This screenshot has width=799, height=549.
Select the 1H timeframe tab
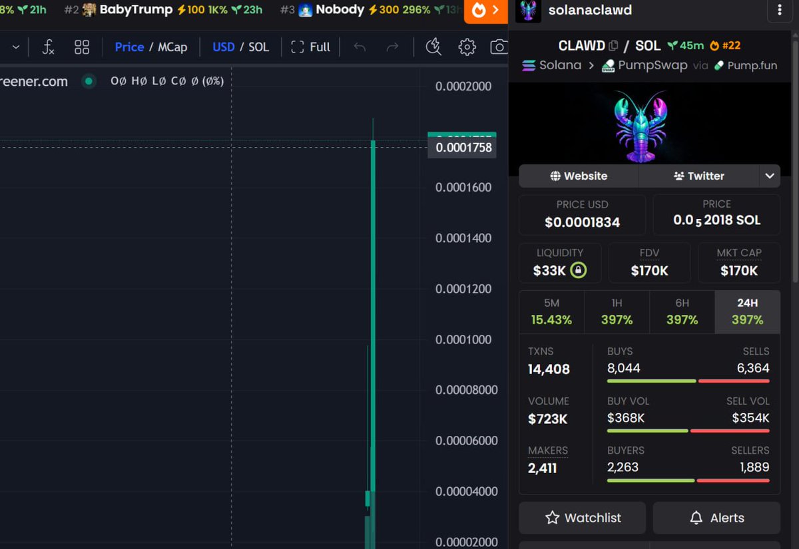(x=617, y=311)
